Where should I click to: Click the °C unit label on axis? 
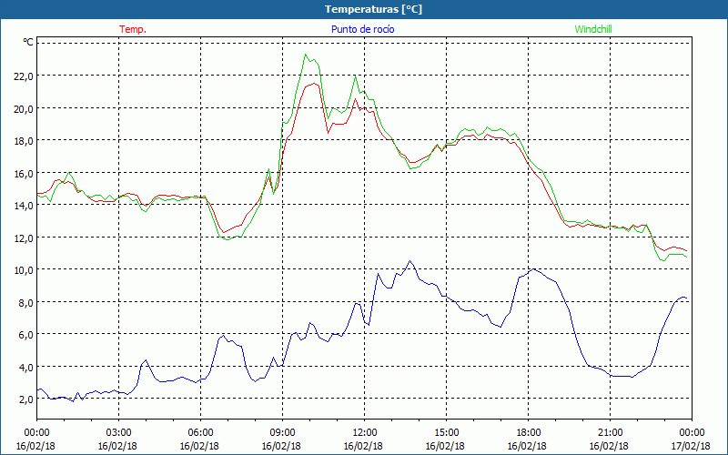(28, 42)
